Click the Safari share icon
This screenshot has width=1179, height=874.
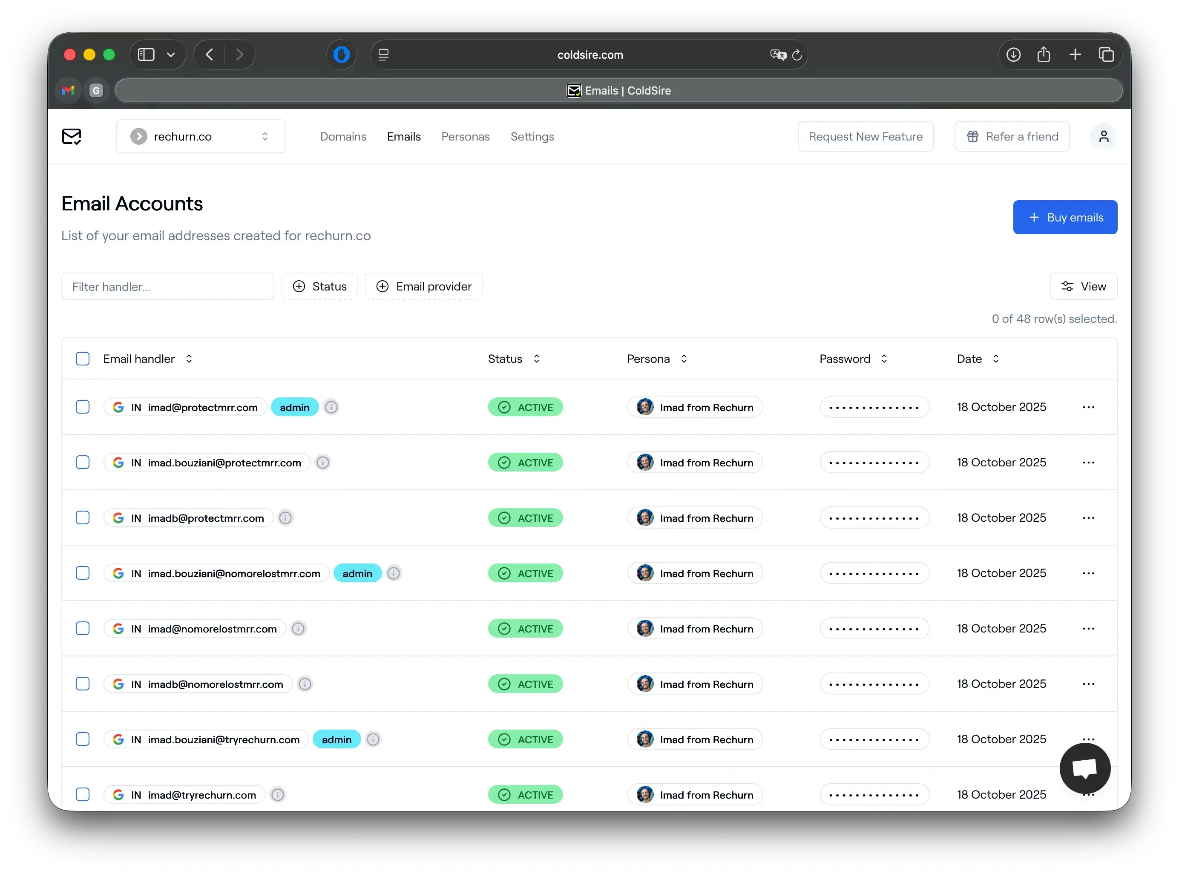pos(1044,55)
